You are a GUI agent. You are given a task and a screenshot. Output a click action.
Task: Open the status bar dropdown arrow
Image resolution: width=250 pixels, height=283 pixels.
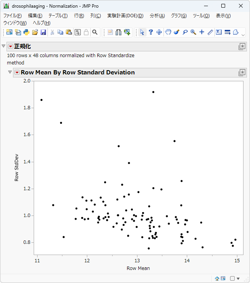point(238,279)
